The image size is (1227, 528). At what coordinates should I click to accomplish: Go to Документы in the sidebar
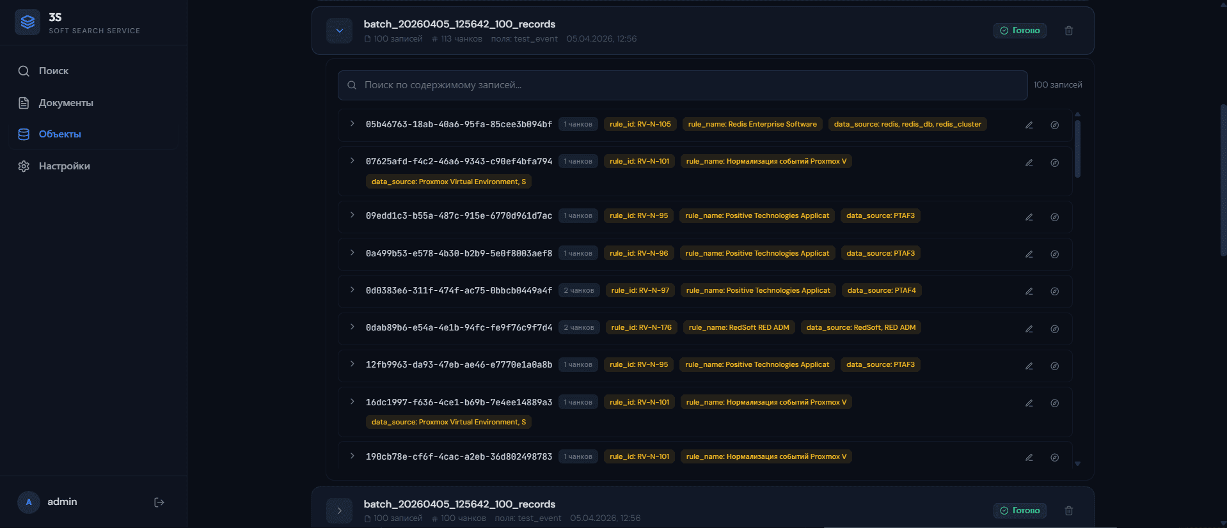pyautogui.click(x=65, y=103)
